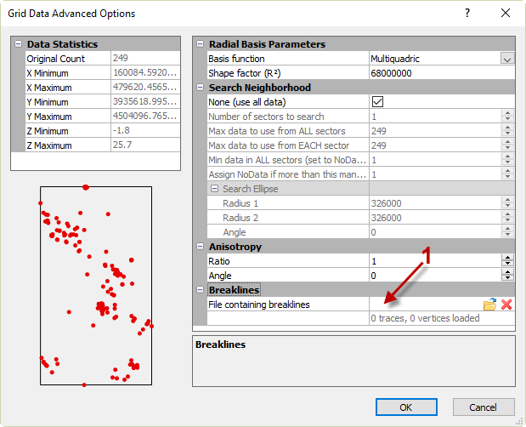The image size is (526, 427).
Task: Click '0 traces, 0 vertices loaded' text
Action: [x=425, y=318]
